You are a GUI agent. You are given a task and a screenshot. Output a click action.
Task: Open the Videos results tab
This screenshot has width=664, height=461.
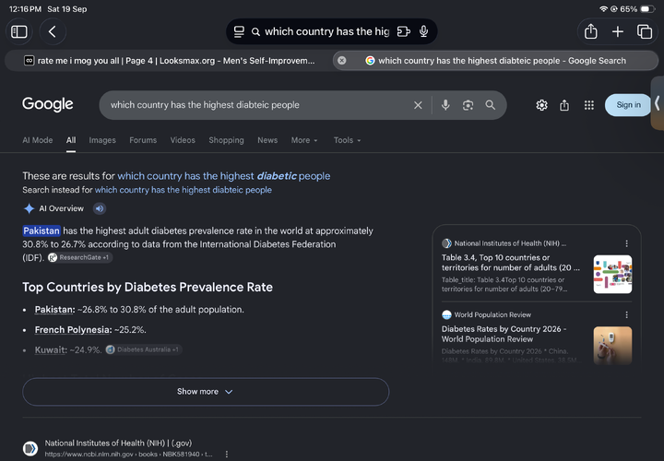pos(183,140)
